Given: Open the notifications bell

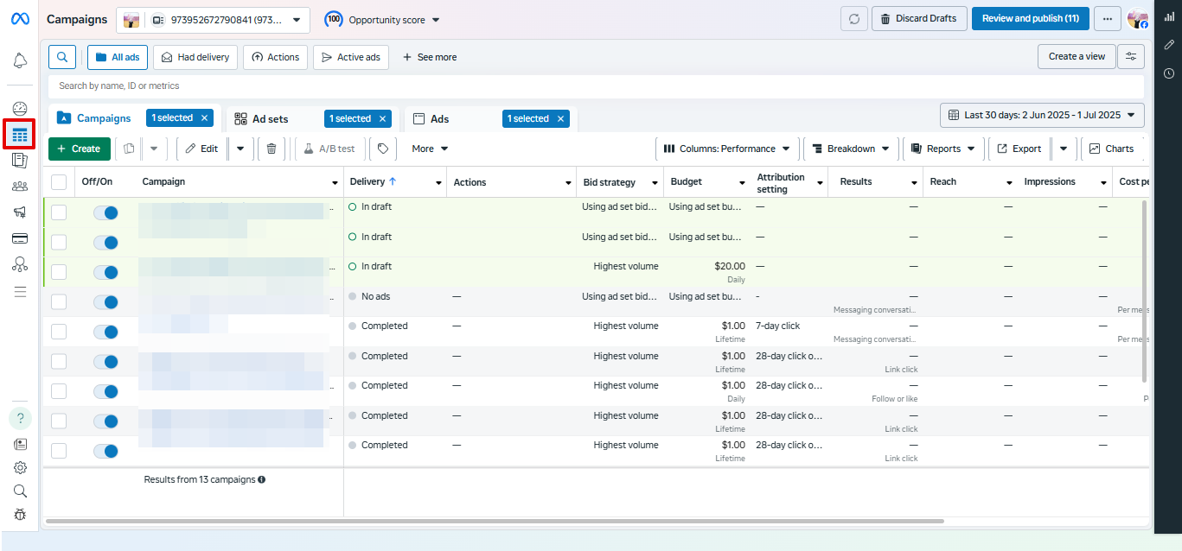Looking at the screenshot, I should [x=19, y=60].
